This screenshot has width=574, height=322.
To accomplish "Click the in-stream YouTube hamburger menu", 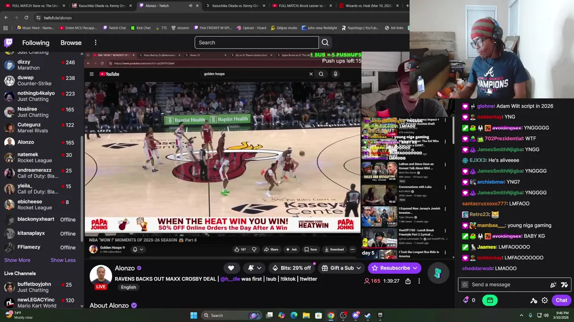I will click(91, 74).
